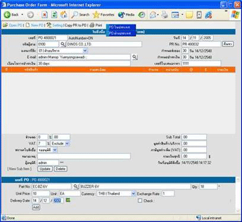
Task: Click the Exchange Rate input field
Action: (x=168, y=194)
